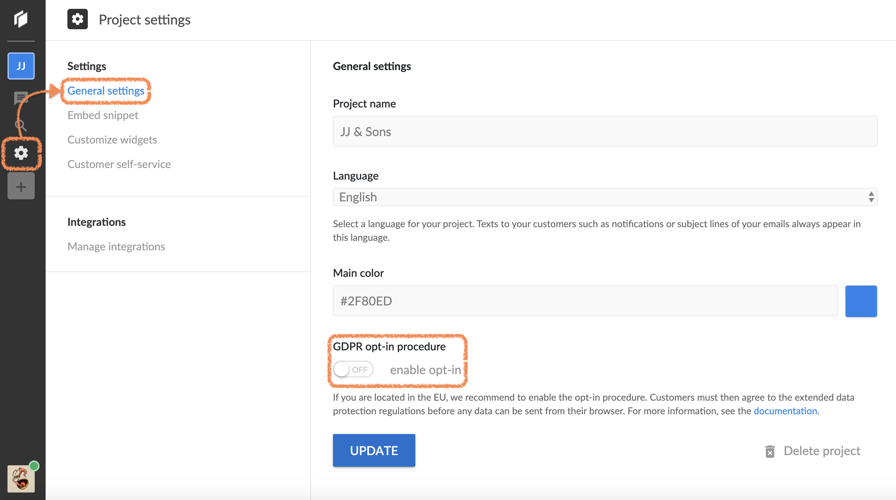The height and width of the screenshot is (500, 896).
Task: Enable the GDPR opt-in toggle
Action: pyautogui.click(x=353, y=370)
